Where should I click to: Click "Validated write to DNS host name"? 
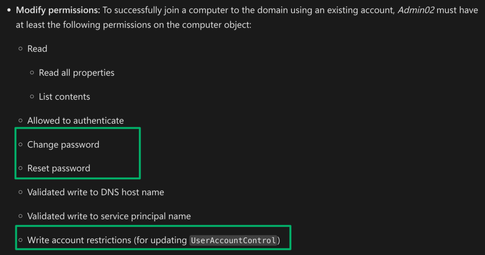coord(96,192)
